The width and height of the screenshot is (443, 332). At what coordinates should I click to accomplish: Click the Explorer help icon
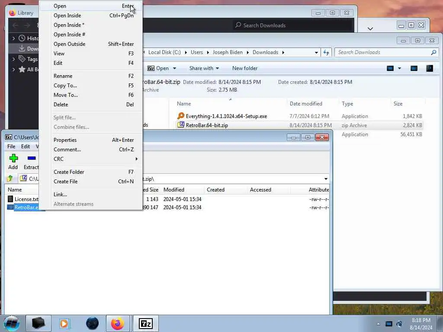click(x=430, y=68)
